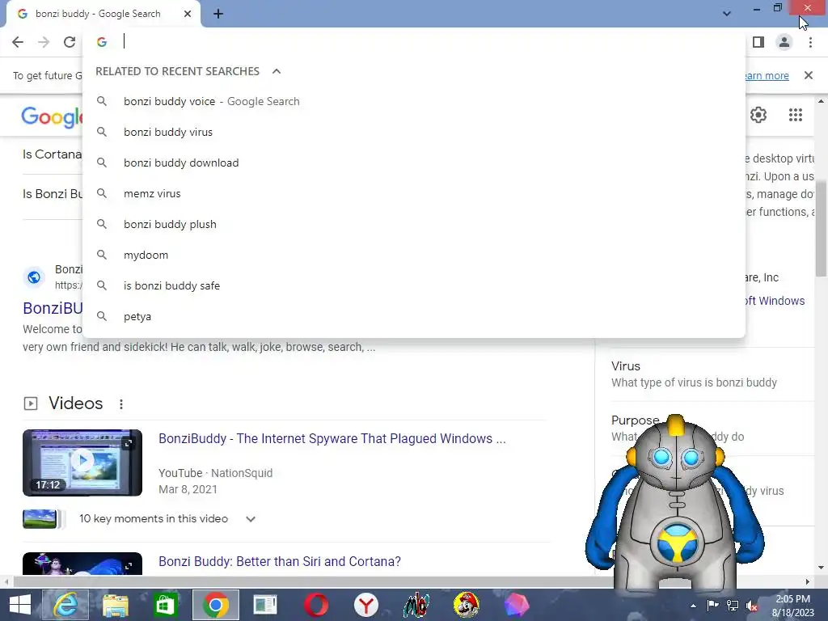Open the pink gem app on taskbar
The image size is (828, 621).
pos(517,605)
